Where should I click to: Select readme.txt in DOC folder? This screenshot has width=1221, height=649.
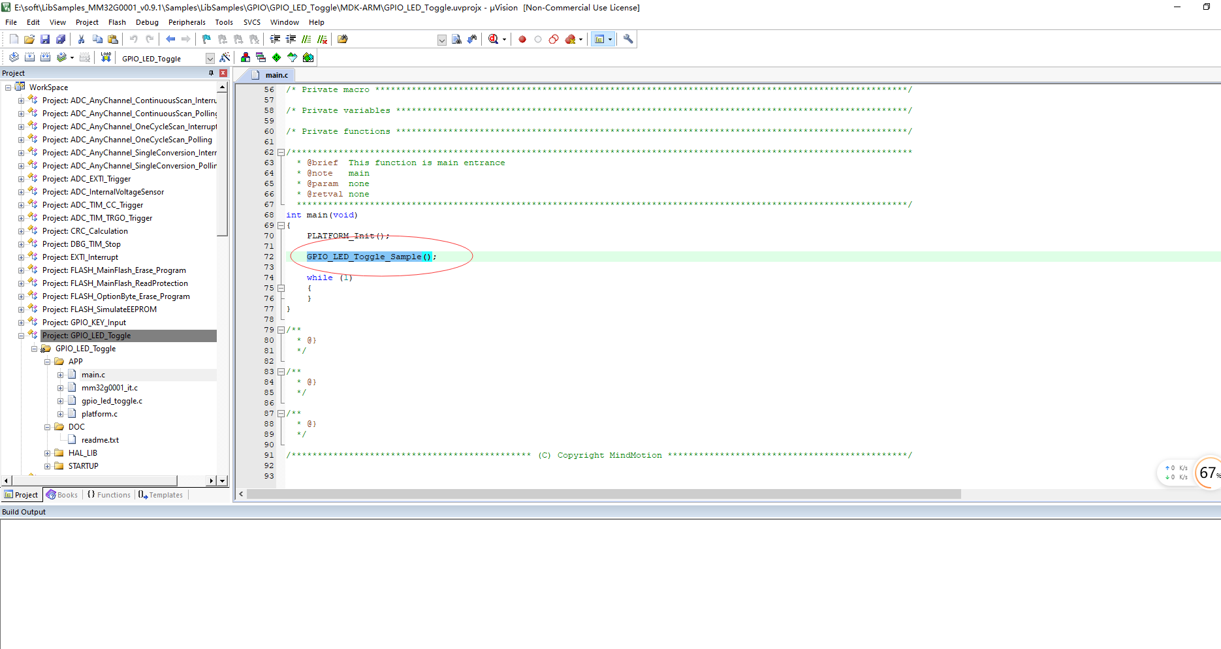[x=100, y=440]
